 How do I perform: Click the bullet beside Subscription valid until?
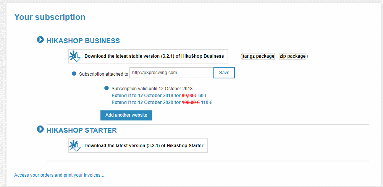(107, 88)
